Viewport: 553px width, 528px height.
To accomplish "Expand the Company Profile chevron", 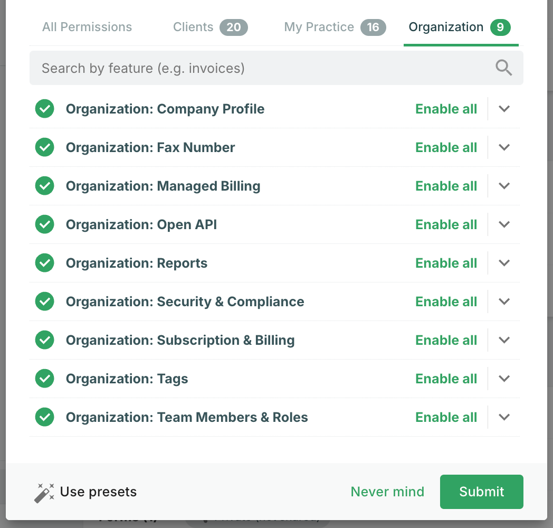I will (504, 109).
